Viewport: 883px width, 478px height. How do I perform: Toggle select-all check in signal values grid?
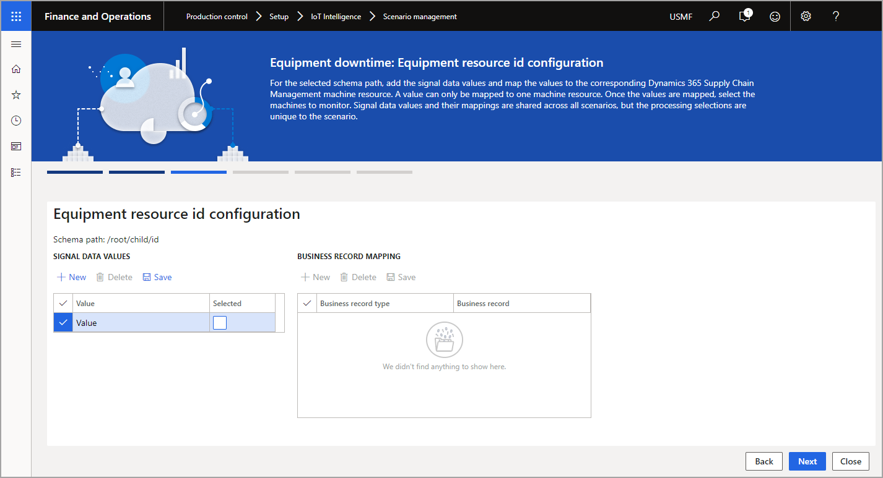63,303
